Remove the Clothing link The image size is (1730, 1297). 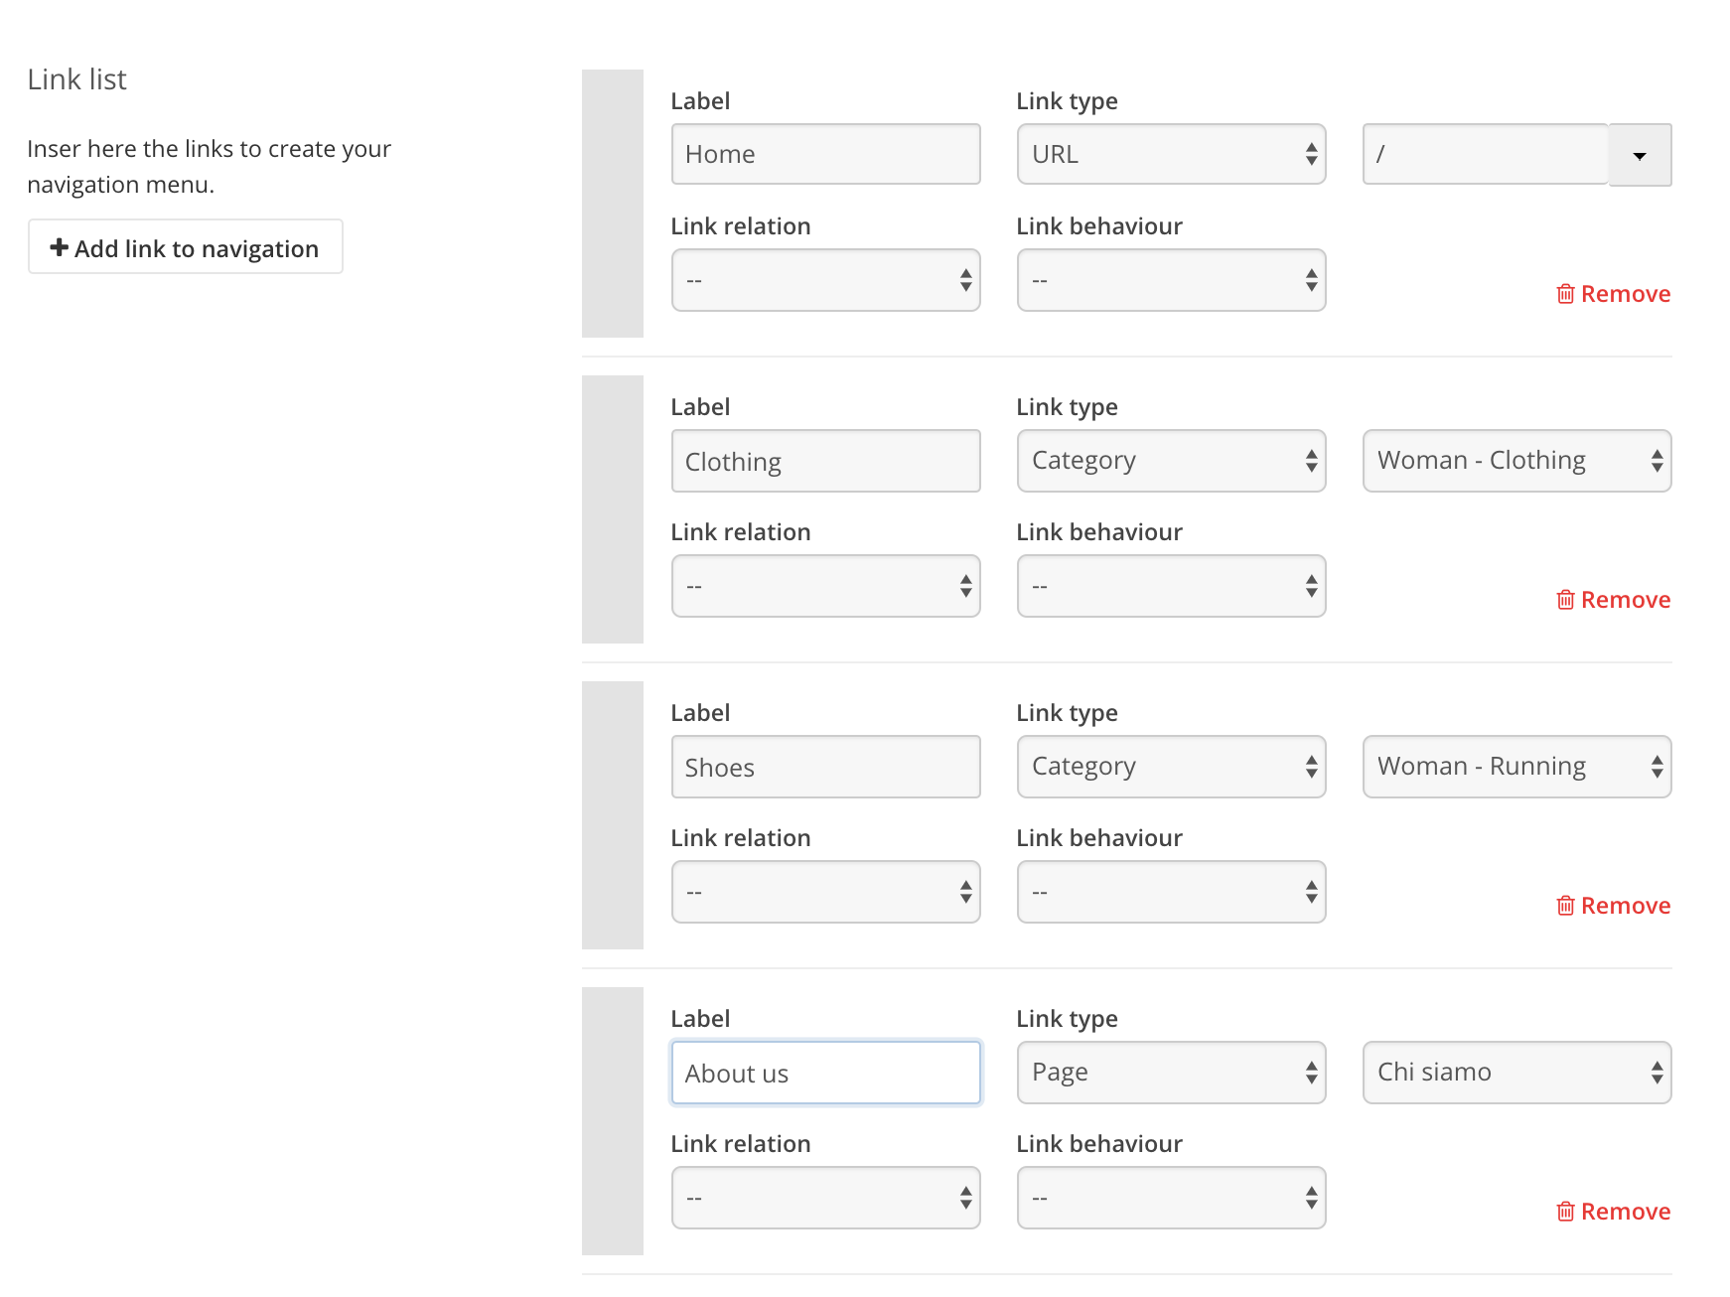[x=1614, y=600]
